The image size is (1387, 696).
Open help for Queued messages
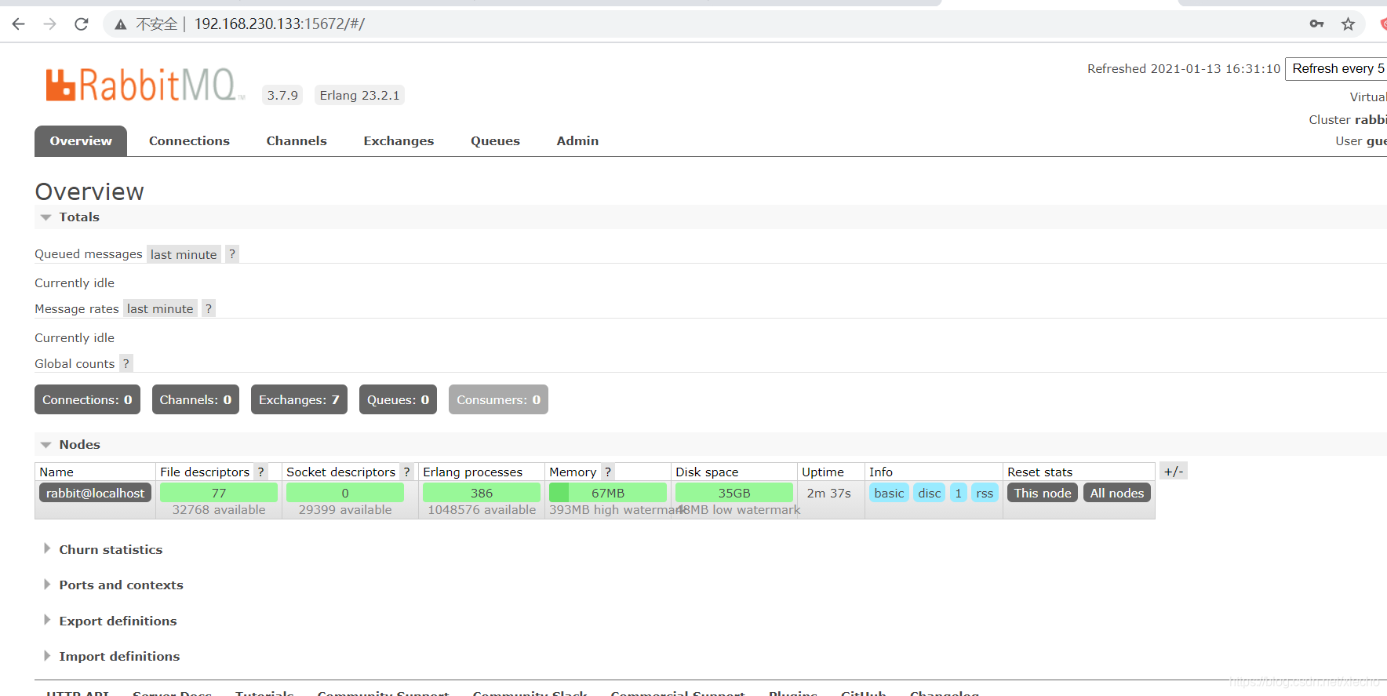click(232, 253)
